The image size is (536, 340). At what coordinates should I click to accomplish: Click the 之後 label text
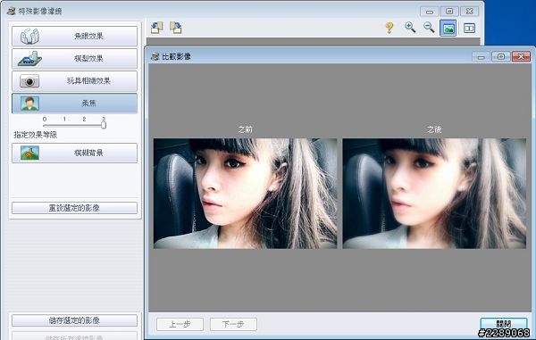point(434,129)
